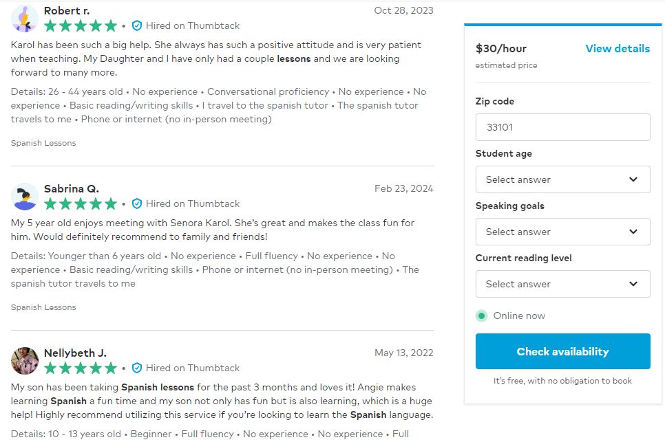Image resolution: width=665 pixels, height=442 pixels.
Task: Click Spanish Lessons tag under Sabrina's review
Action: click(x=43, y=307)
